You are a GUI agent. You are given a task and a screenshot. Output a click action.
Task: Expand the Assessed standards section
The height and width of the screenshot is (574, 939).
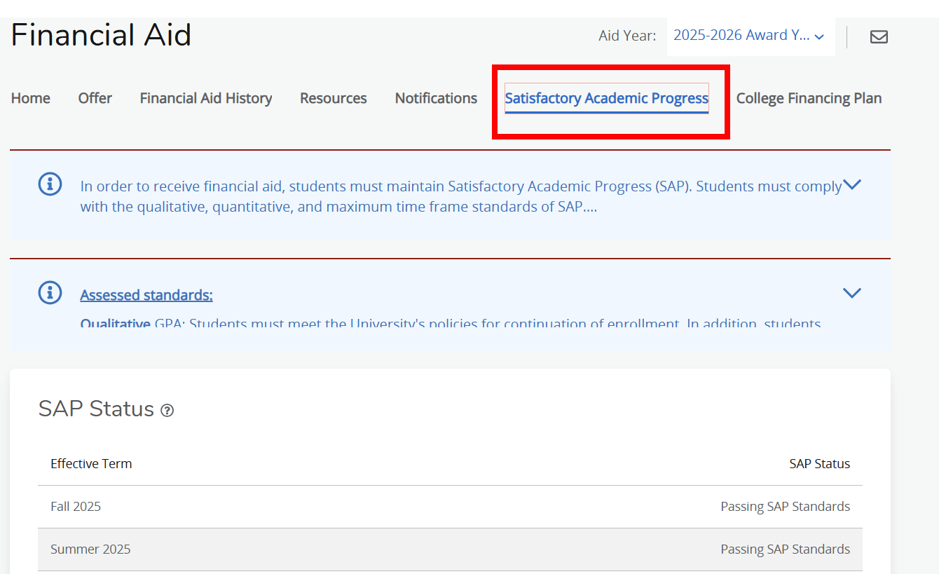[x=852, y=293]
